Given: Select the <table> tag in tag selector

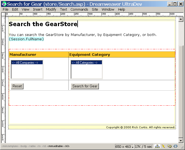Looking at the screenshot, I should pyautogui.click(x=33, y=146).
